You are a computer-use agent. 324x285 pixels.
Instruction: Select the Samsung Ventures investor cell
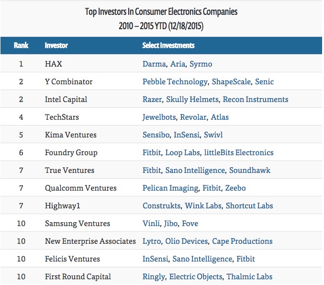77,224
